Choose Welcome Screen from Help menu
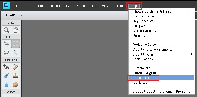This screenshot has height=97, width=197. tap(161, 45)
